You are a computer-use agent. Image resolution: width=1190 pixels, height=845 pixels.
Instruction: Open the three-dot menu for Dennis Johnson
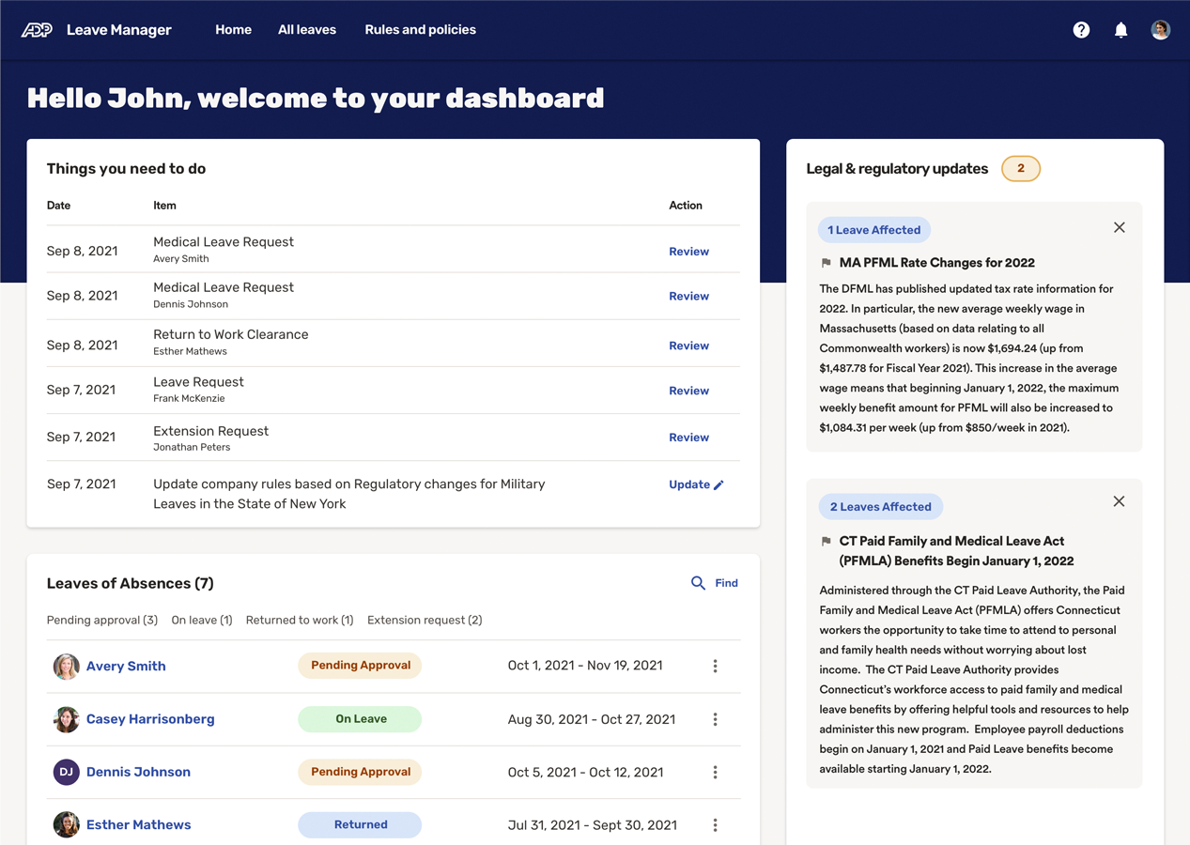coord(715,772)
